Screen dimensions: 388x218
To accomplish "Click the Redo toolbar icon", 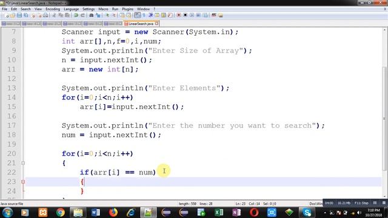I will click(82, 15).
